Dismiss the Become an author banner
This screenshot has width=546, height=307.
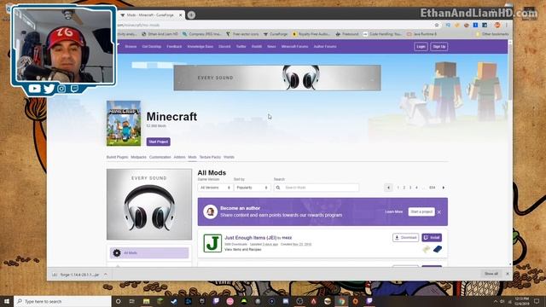(x=439, y=212)
